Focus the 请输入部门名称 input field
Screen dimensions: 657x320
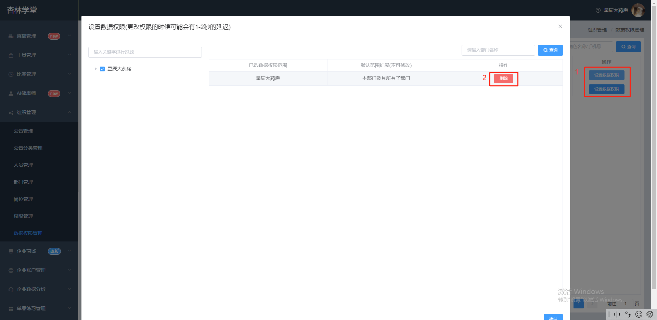pyautogui.click(x=498, y=50)
